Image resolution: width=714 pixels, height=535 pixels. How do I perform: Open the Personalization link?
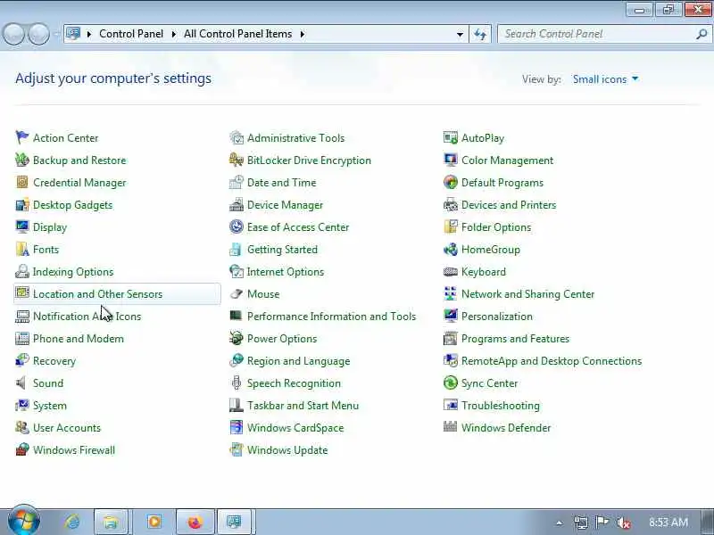(497, 317)
